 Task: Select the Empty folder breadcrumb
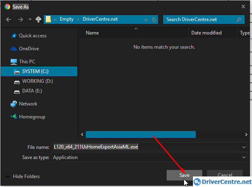67,19
